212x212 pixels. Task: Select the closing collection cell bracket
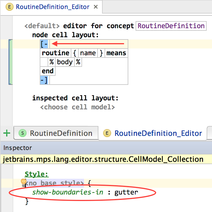(44, 80)
